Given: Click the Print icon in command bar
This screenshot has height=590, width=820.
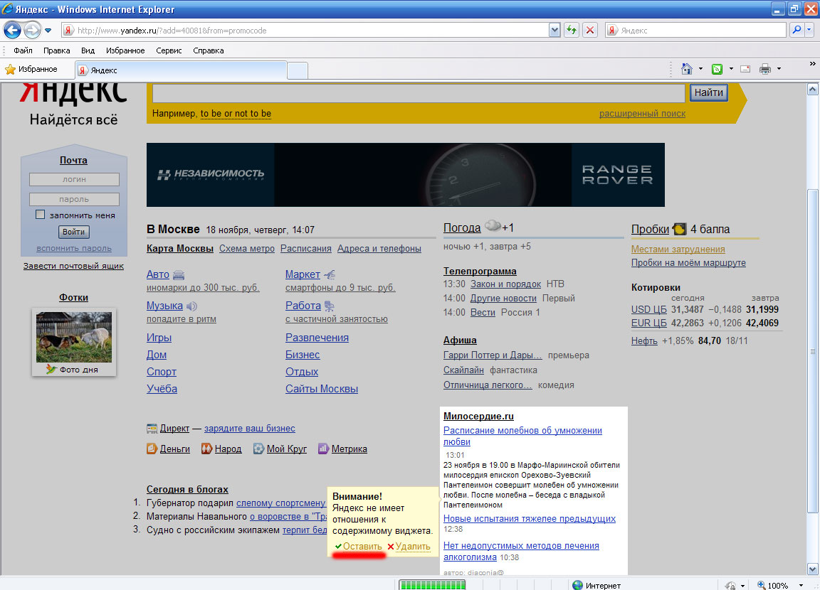Looking at the screenshot, I should [765, 69].
